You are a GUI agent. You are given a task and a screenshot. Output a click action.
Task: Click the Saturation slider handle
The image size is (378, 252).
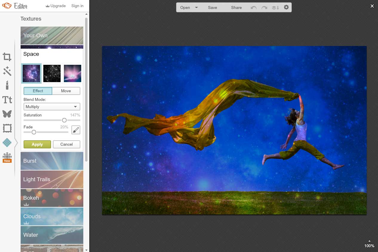(64, 120)
